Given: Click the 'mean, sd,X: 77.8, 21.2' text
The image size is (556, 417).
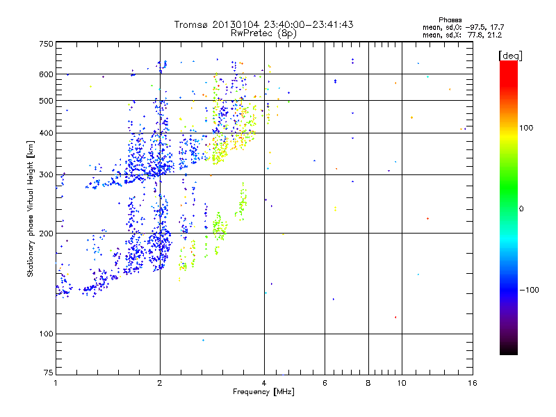Looking at the screenshot, I should [462, 35].
